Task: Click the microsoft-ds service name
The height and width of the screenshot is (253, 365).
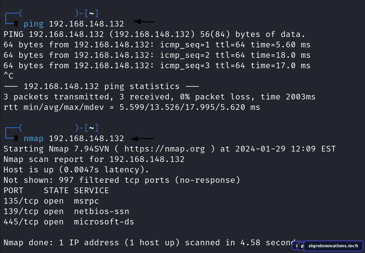Action: pyautogui.click(x=104, y=222)
